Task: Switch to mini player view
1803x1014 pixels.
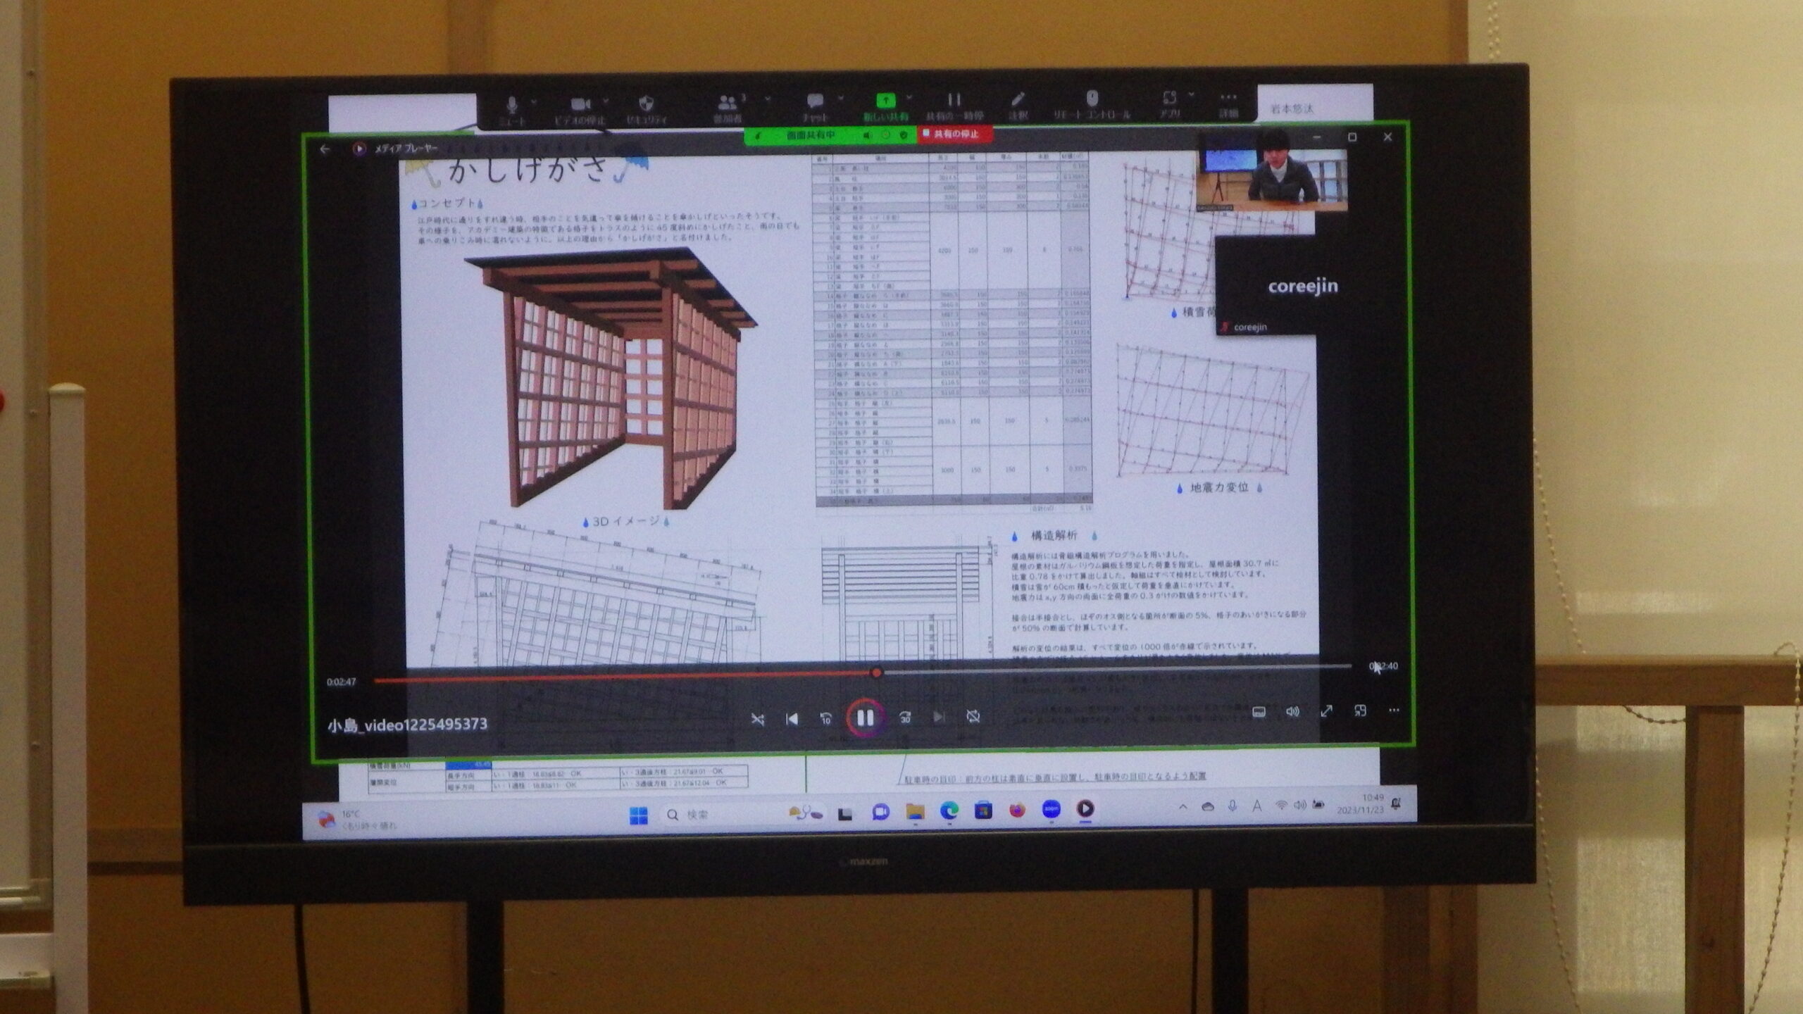Action: point(1360,711)
